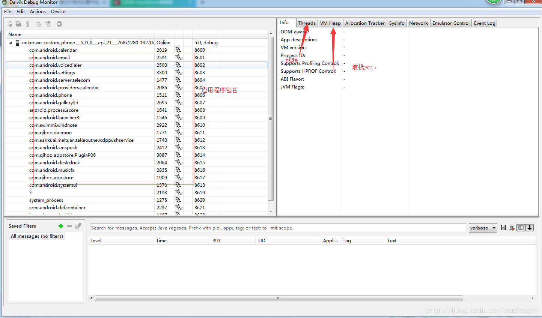Click the Cause GC trash icon
This screenshot has width=542, height=318.
tap(27, 24)
